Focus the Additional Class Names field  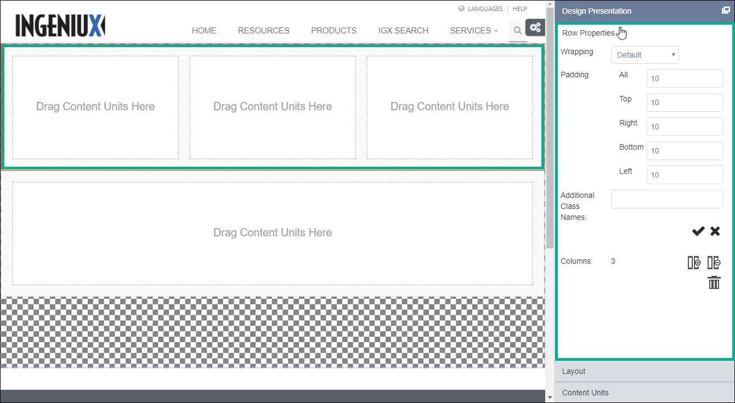(x=666, y=199)
